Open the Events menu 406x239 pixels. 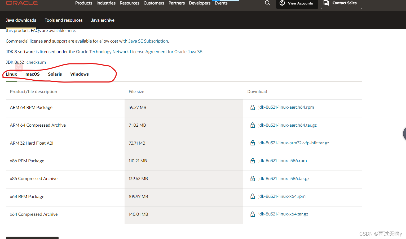pyautogui.click(x=221, y=3)
